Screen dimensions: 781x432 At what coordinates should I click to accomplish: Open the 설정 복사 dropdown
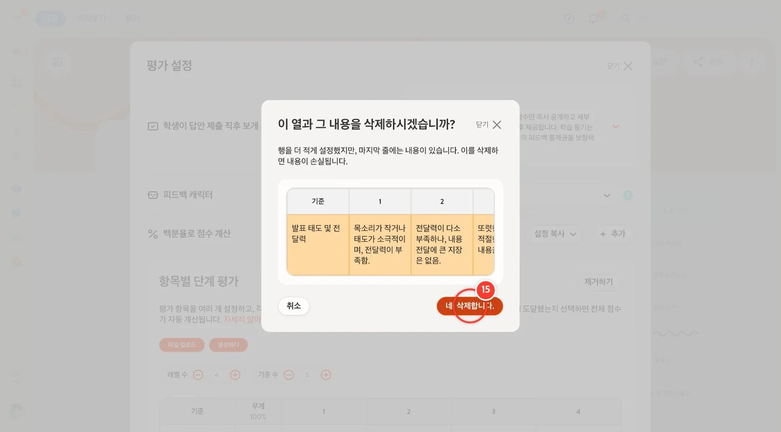point(555,234)
